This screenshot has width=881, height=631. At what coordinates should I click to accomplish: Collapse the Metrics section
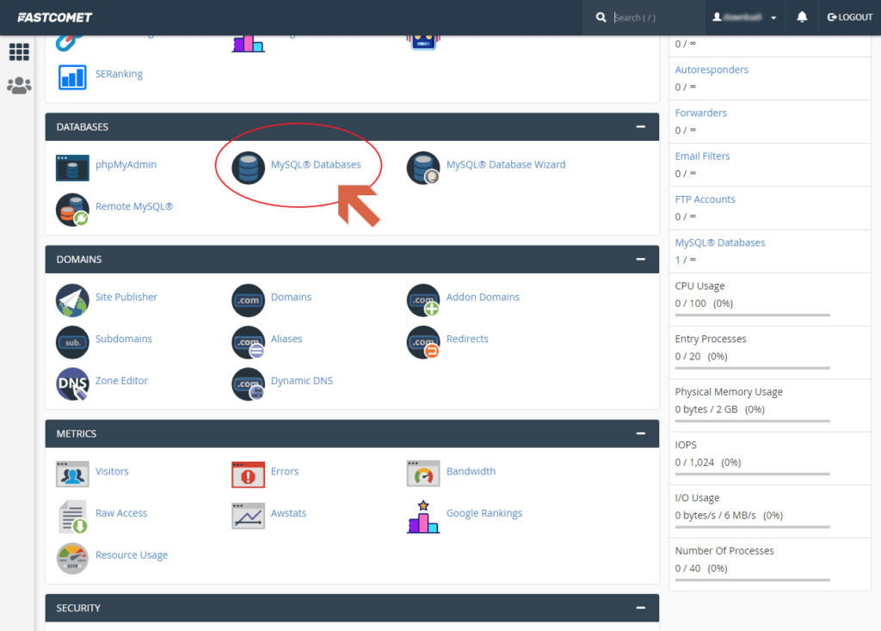point(640,433)
